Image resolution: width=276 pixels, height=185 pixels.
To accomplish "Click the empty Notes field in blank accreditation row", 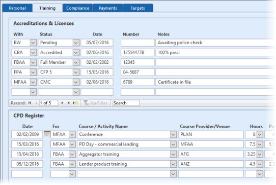I will [215, 92].
